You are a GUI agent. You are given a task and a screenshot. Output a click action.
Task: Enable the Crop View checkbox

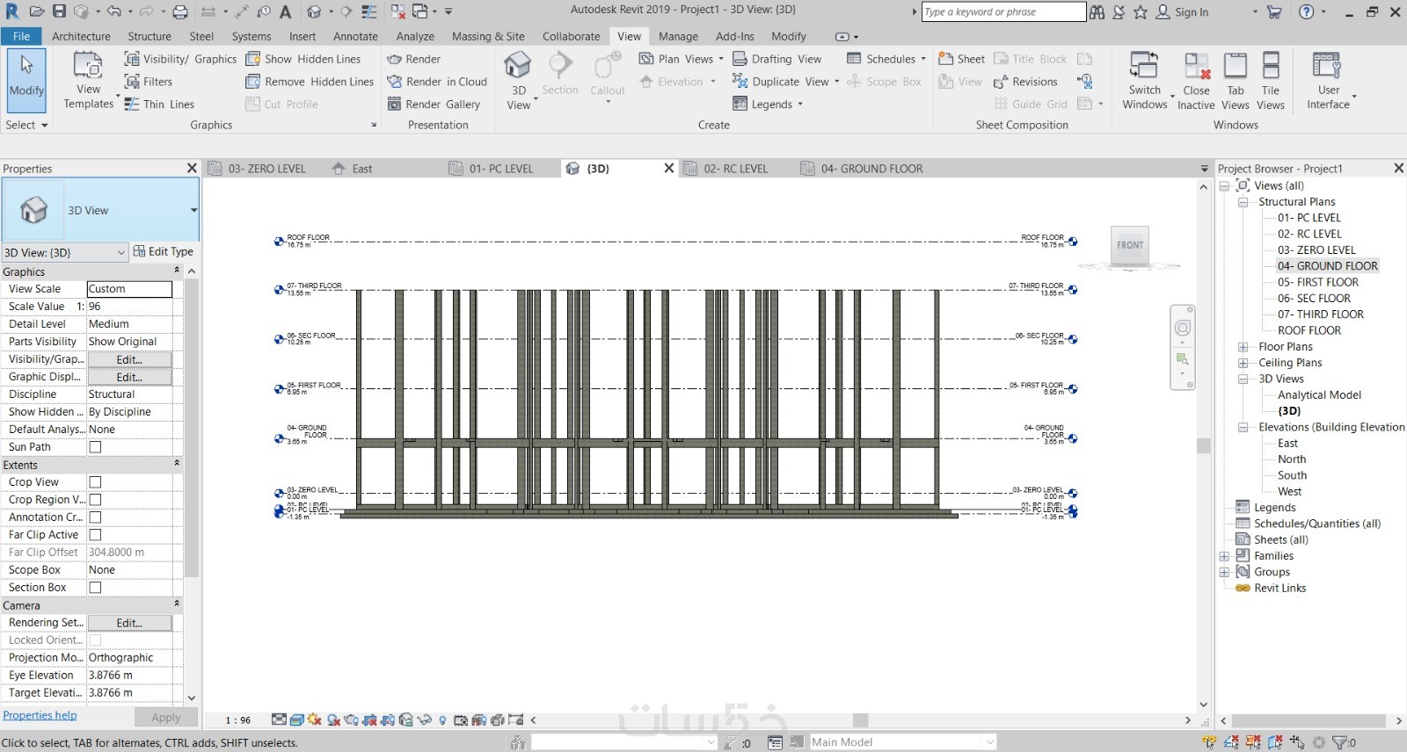(95, 482)
